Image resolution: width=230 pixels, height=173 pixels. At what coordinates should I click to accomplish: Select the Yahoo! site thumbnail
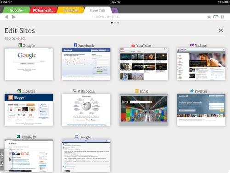click(x=201, y=64)
